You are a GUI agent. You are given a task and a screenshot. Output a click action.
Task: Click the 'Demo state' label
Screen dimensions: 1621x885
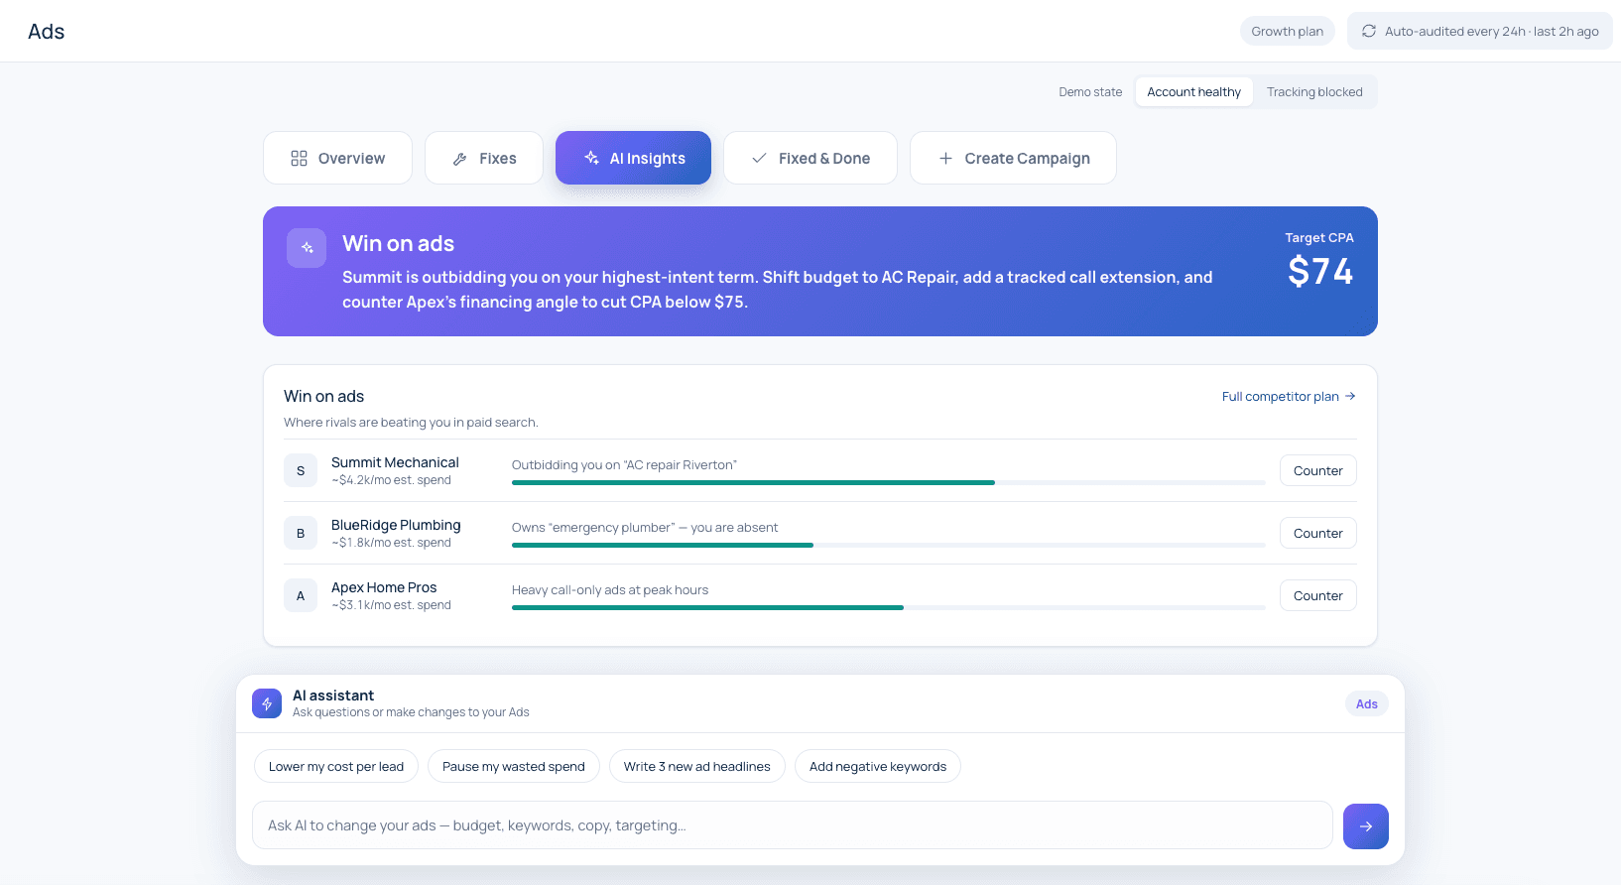[x=1090, y=92]
